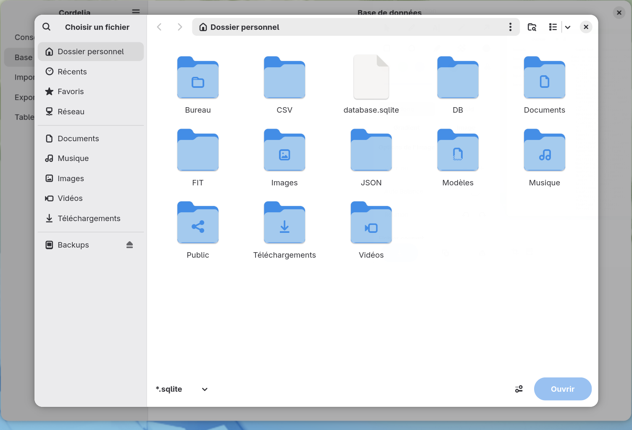Open Images in the sidebar
Image resolution: width=632 pixels, height=430 pixels.
click(x=91, y=178)
